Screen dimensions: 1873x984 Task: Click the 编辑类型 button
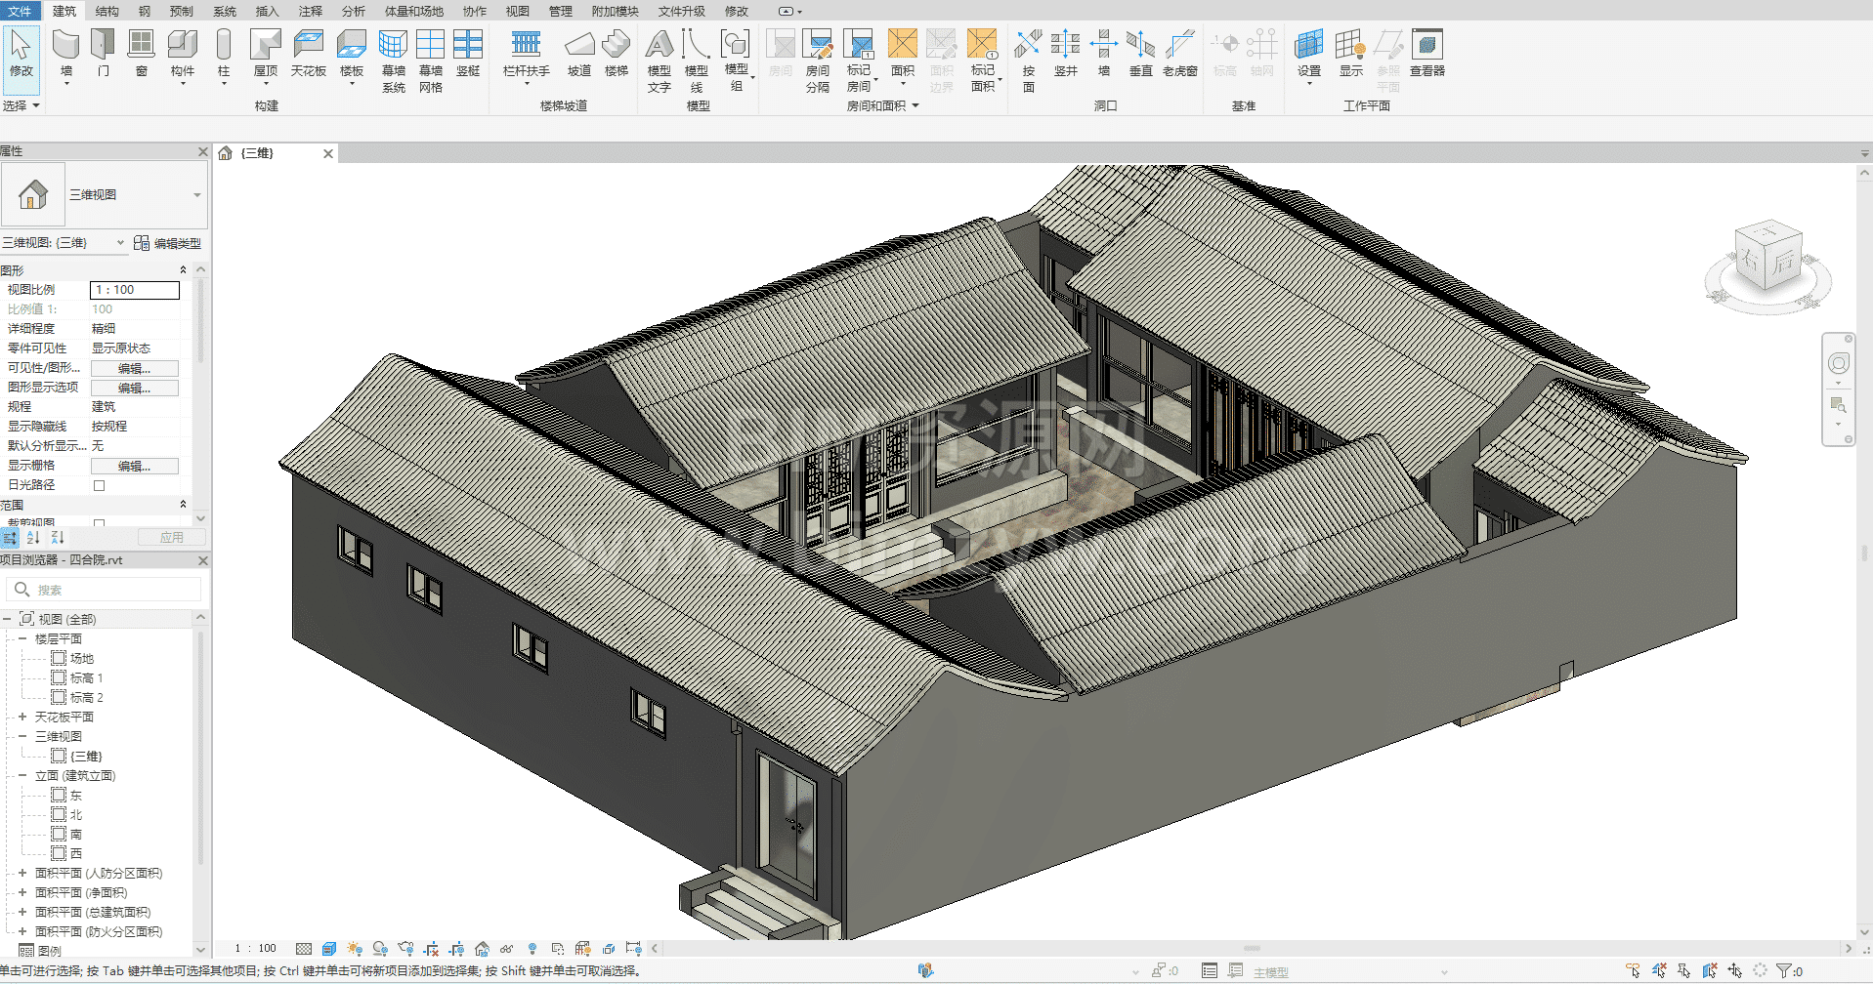[x=167, y=243]
